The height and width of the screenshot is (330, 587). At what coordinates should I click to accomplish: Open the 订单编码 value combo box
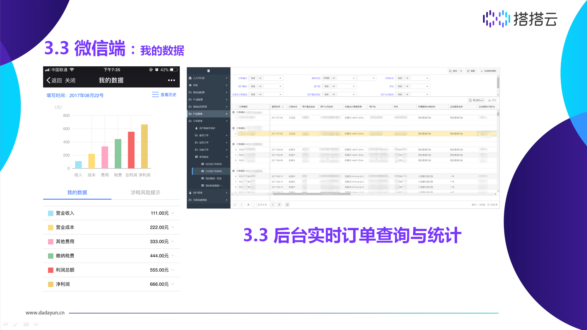[273, 78]
